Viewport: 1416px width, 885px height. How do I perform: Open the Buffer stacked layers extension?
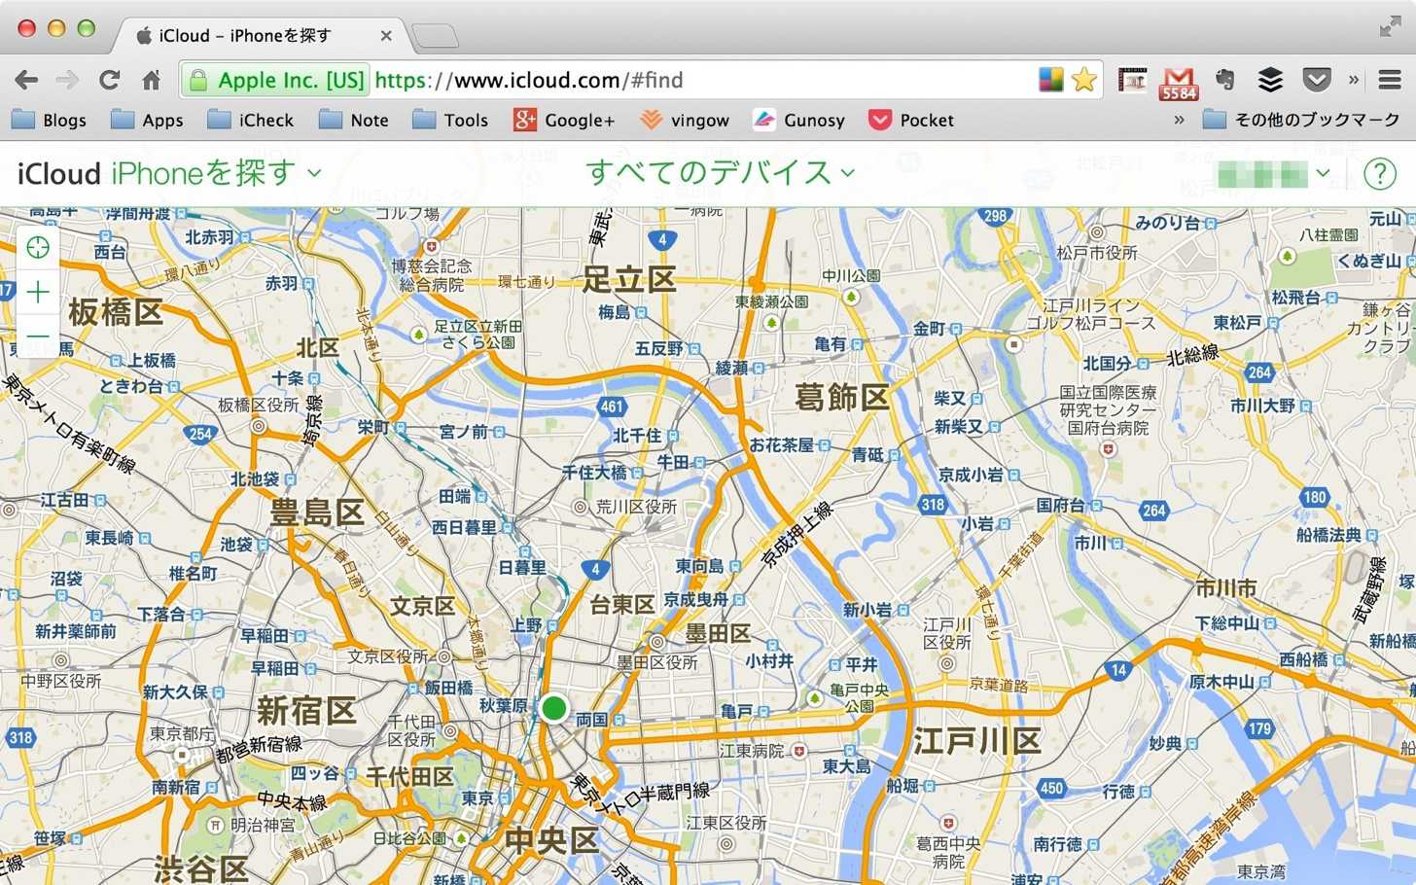click(x=1270, y=80)
